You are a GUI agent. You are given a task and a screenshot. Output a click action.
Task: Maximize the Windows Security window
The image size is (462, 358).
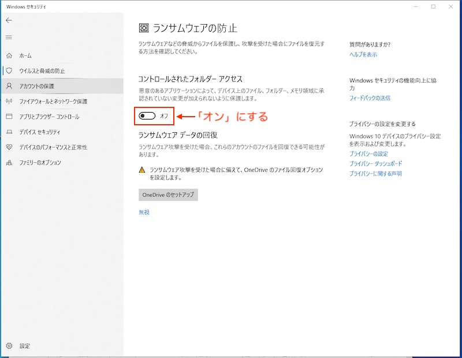(433, 6)
